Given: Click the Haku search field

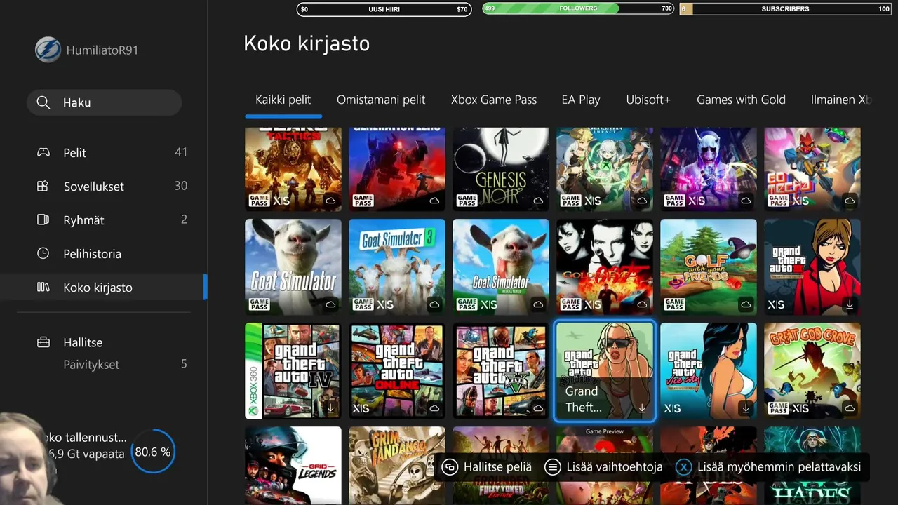Looking at the screenshot, I should [104, 102].
